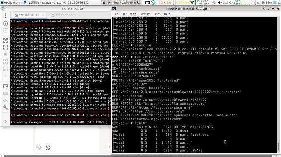Click the 0.2 KiBps network download indicator

point(165,2)
